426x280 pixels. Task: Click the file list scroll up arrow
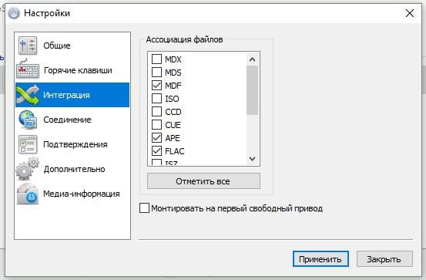coord(252,59)
